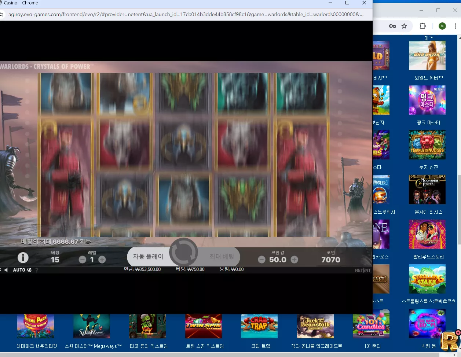Viewport: 461px width, 357px height.
Task: Click the casino URL address bar
Action: point(186,15)
